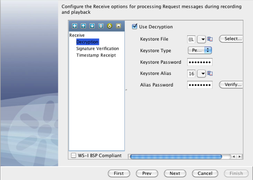Select Timestamp Receipt in the tree
This screenshot has height=180, width=253.
pos(96,55)
